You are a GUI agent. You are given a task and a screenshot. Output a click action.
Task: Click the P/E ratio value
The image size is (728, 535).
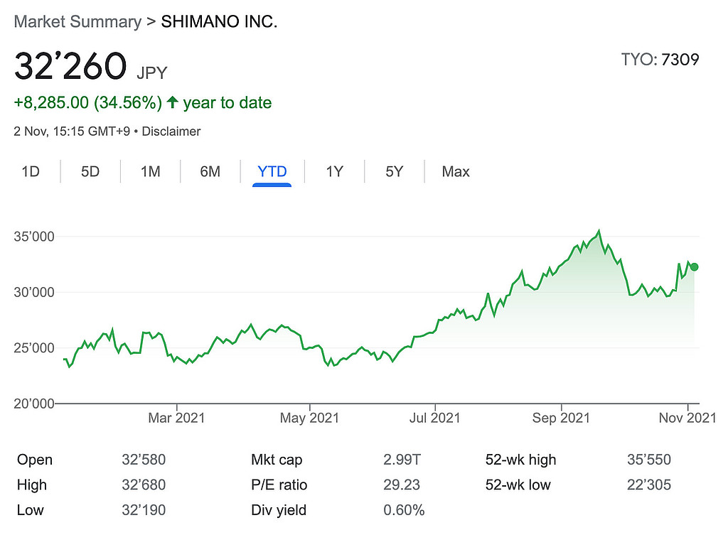click(x=402, y=485)
